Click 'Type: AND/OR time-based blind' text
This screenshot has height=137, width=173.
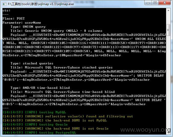pos(40,88)
